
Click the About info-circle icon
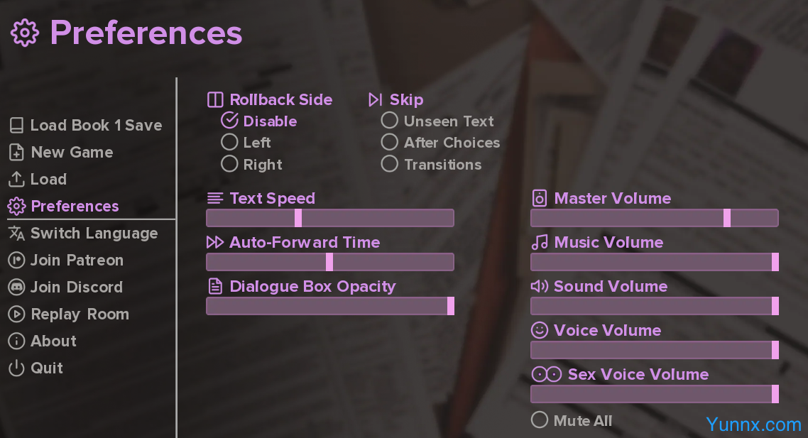pos(16,341)
